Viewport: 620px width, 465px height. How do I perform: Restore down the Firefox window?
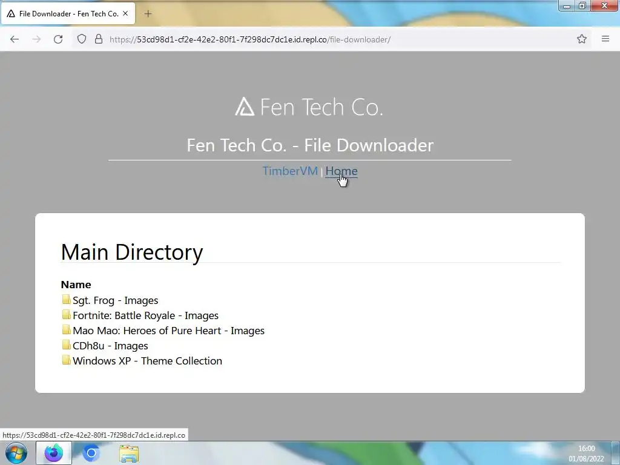click(x=582, y=6)
